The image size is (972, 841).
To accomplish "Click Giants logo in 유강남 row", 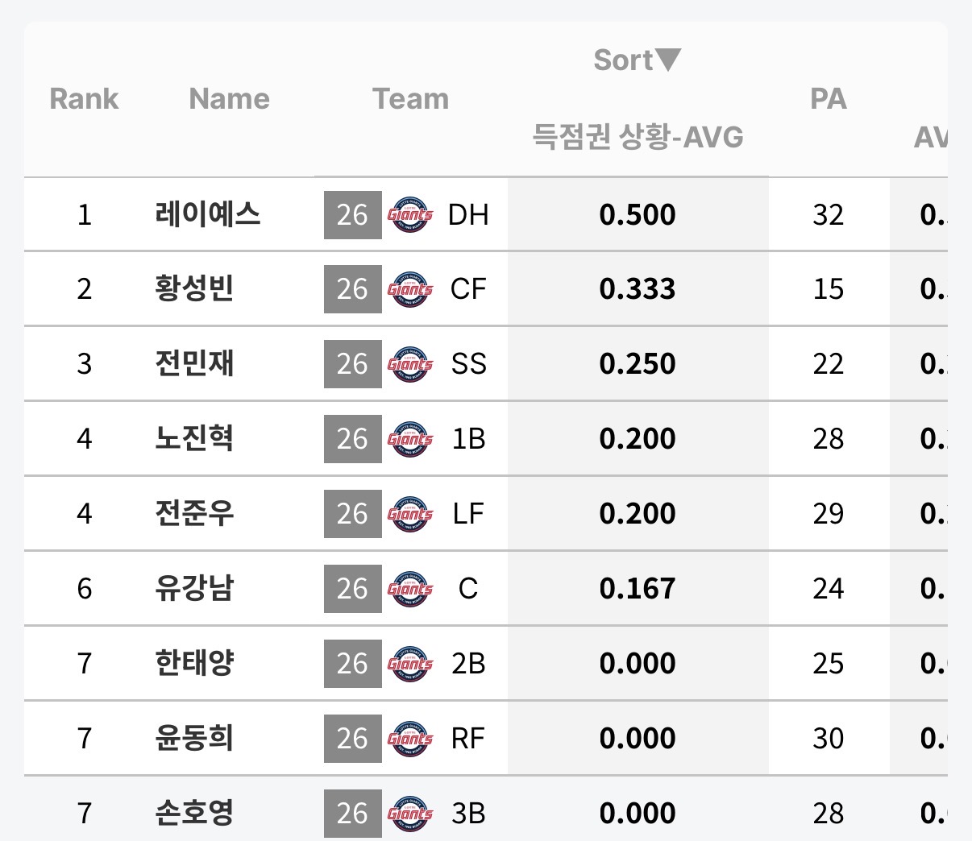I will click(x=410, y=589).
